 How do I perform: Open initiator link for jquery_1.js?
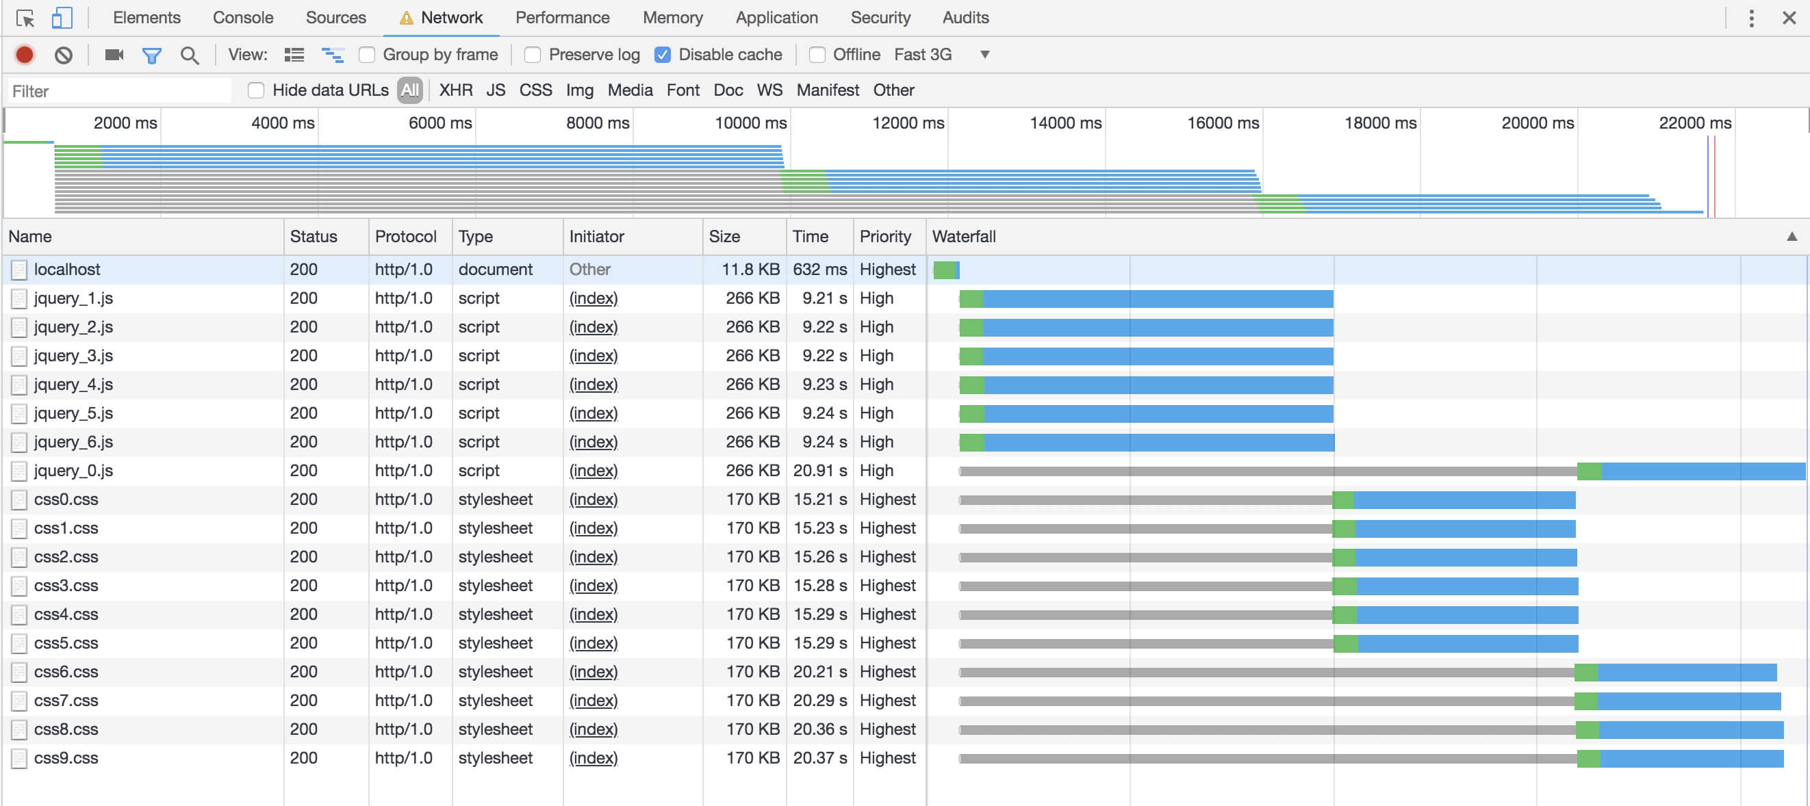coord(594,298)
